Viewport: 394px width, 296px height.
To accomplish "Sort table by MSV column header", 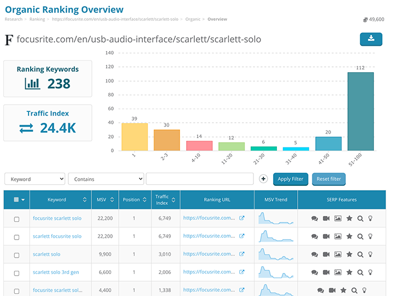I will tap(105, 200).
